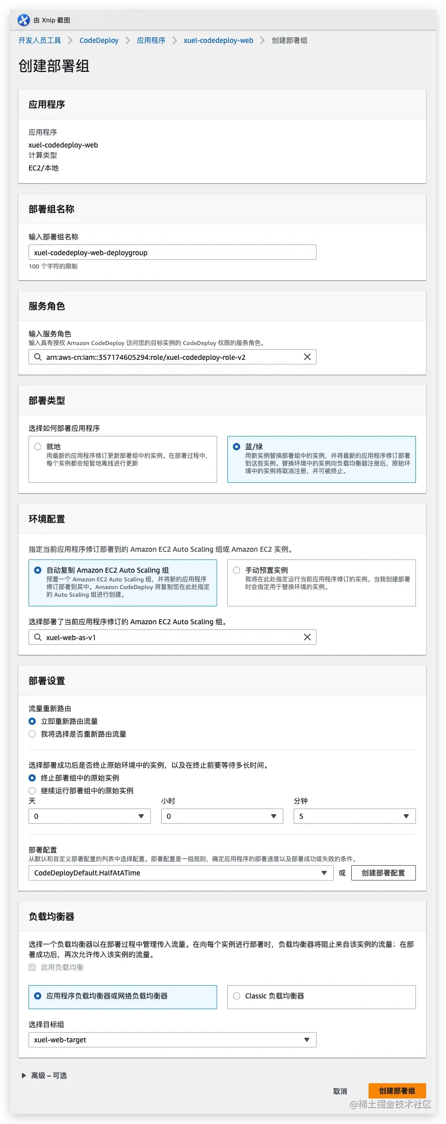Expand 高级 – 可选 section
The image size is (446, 1124).
(x=44, y=1076)
